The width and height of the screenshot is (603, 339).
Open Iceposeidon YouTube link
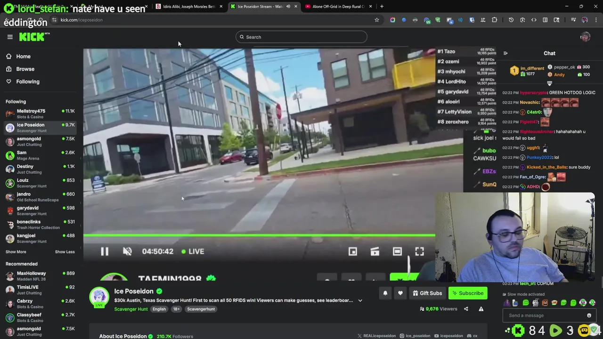tap(448, 336)
